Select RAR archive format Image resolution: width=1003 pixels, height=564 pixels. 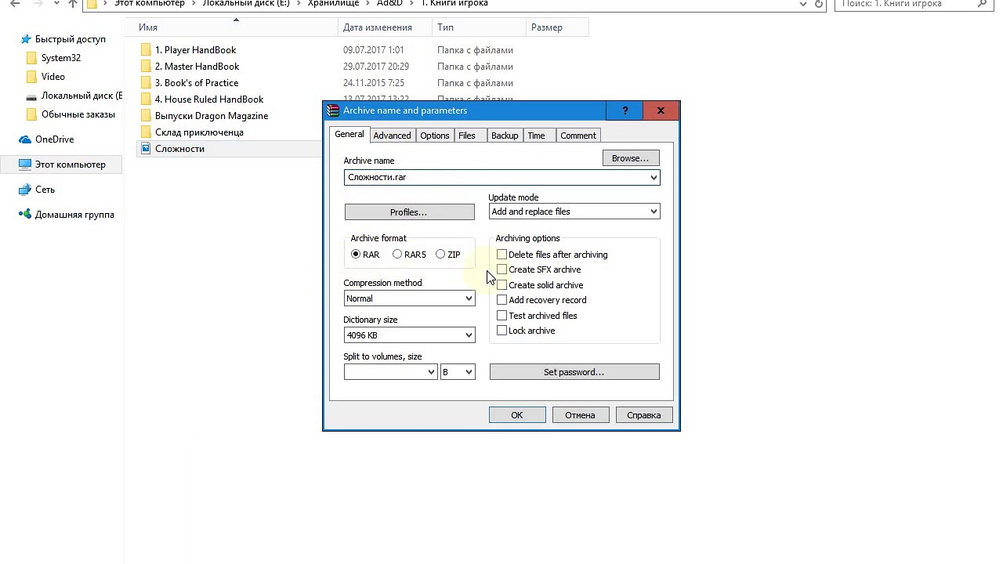pyautogui.click(x=356, y=255)
